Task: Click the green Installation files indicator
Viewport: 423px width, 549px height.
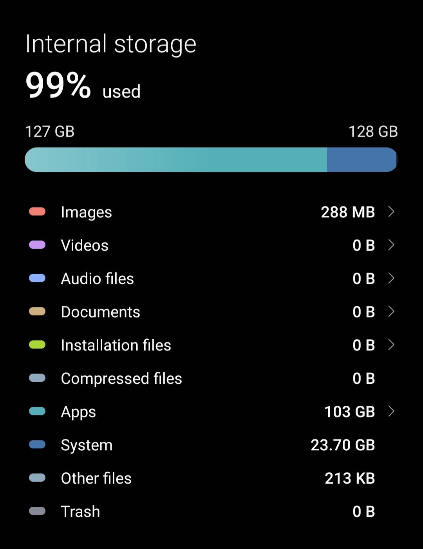Action: click(x=37, y=345)
